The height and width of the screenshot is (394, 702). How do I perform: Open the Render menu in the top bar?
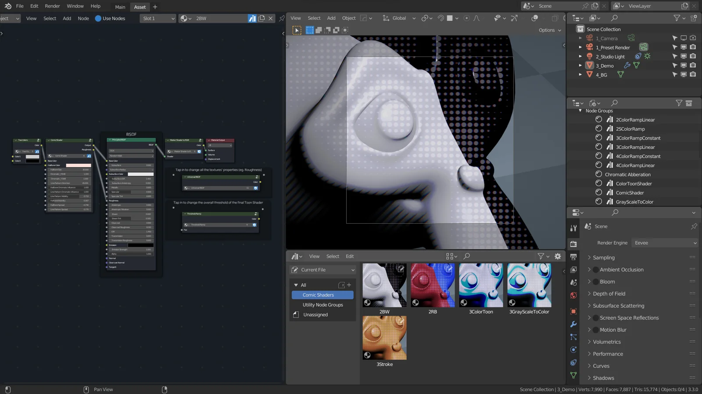(52, 6)
